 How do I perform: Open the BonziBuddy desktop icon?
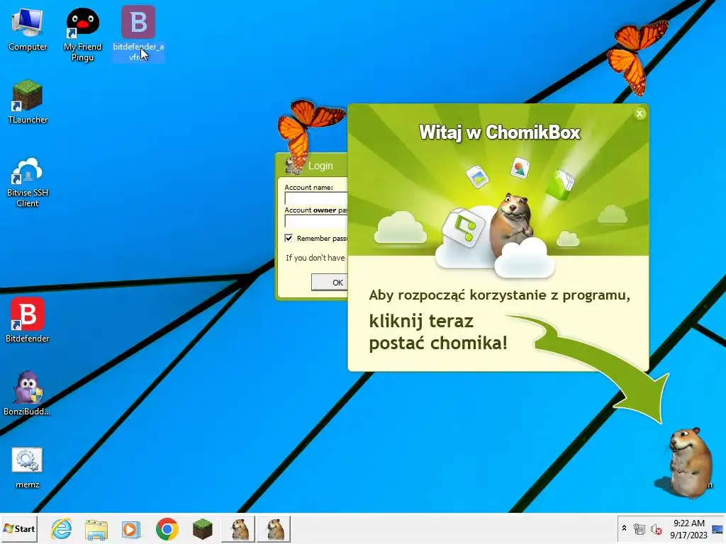[28, 393]
